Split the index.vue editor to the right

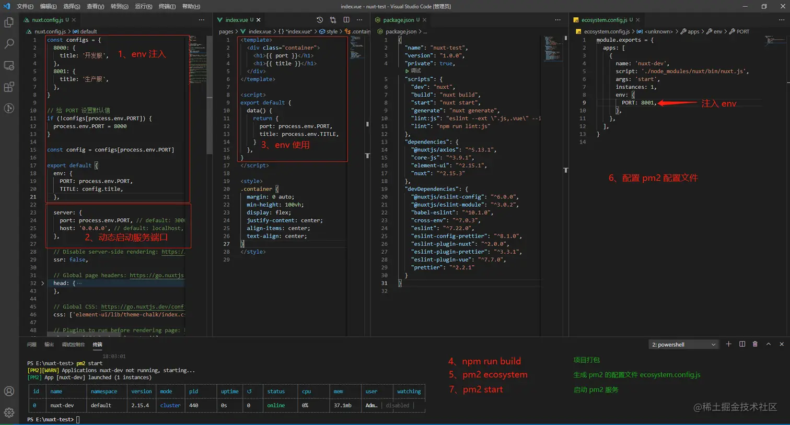(346, 20)
